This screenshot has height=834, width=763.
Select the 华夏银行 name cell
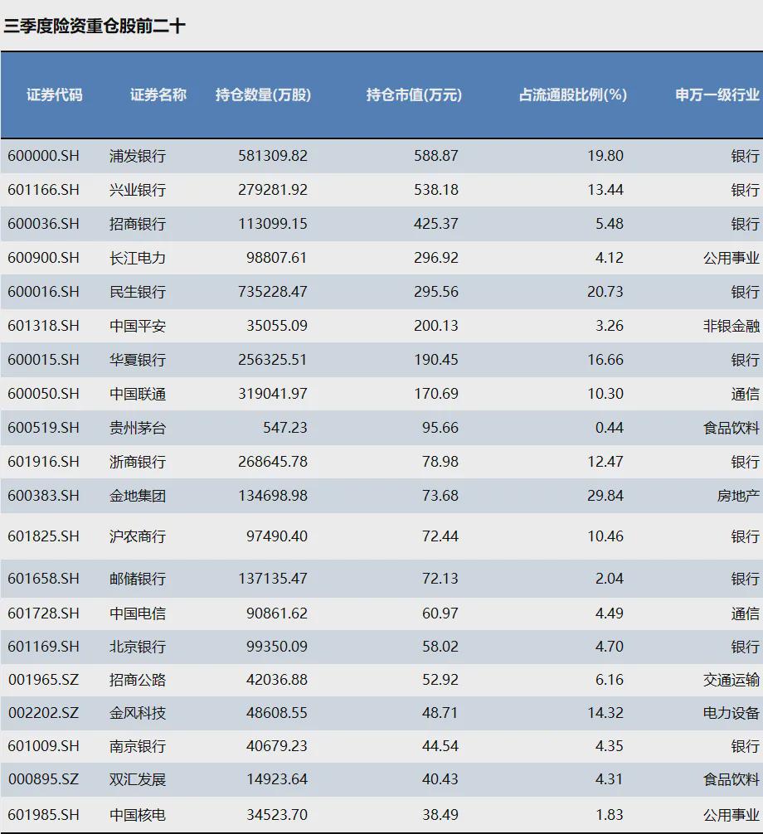pos(138,360)
